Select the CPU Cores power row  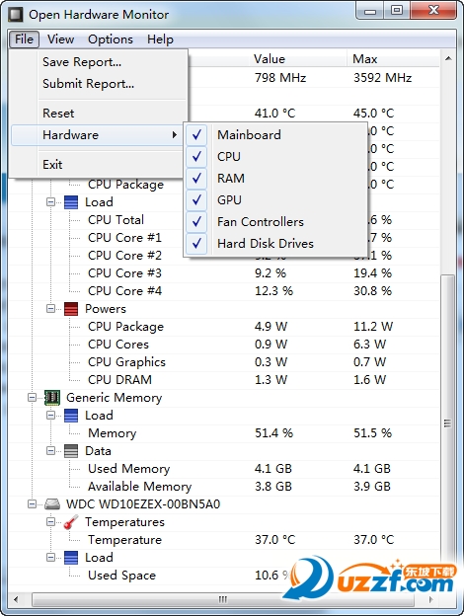pyautogui.click(x=224, y=345)
